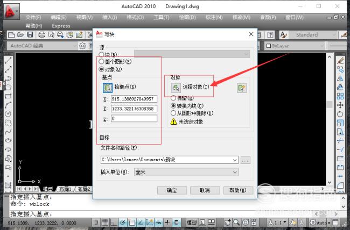The width and height of the screenshot is (350, 230).
Task: Click the 帮助(H) button
Action: click(238, 191)
